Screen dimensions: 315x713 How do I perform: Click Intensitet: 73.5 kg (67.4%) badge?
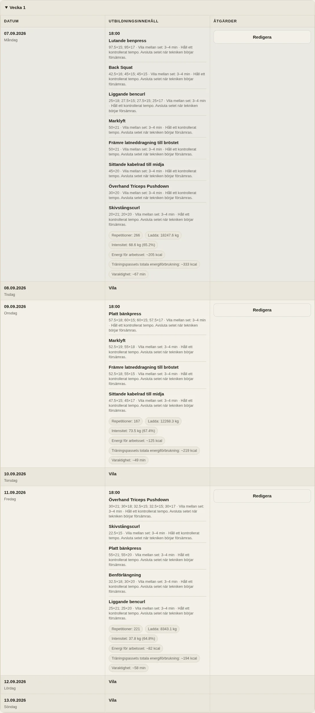click(x=133, y=431)
